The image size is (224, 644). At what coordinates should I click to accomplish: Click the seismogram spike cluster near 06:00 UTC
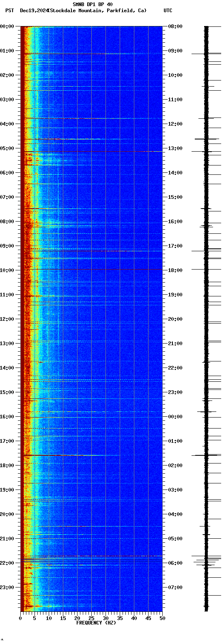point(207,561)
